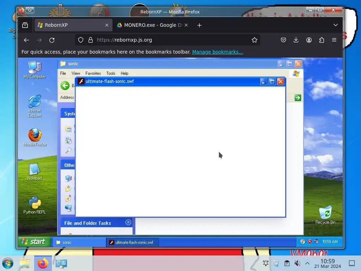Open the File menu in the sonic window

pos(63,73)
